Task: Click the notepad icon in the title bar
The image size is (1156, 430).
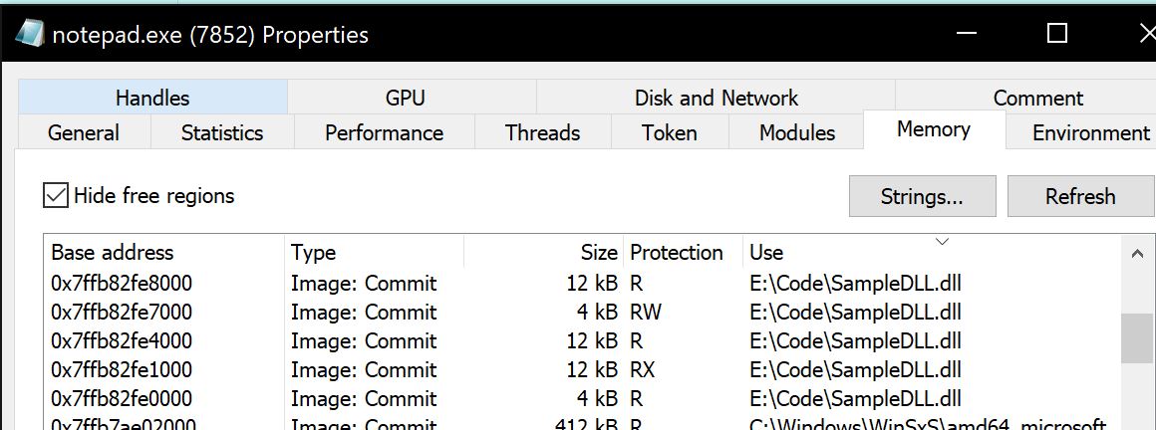Action: point(29,35)
